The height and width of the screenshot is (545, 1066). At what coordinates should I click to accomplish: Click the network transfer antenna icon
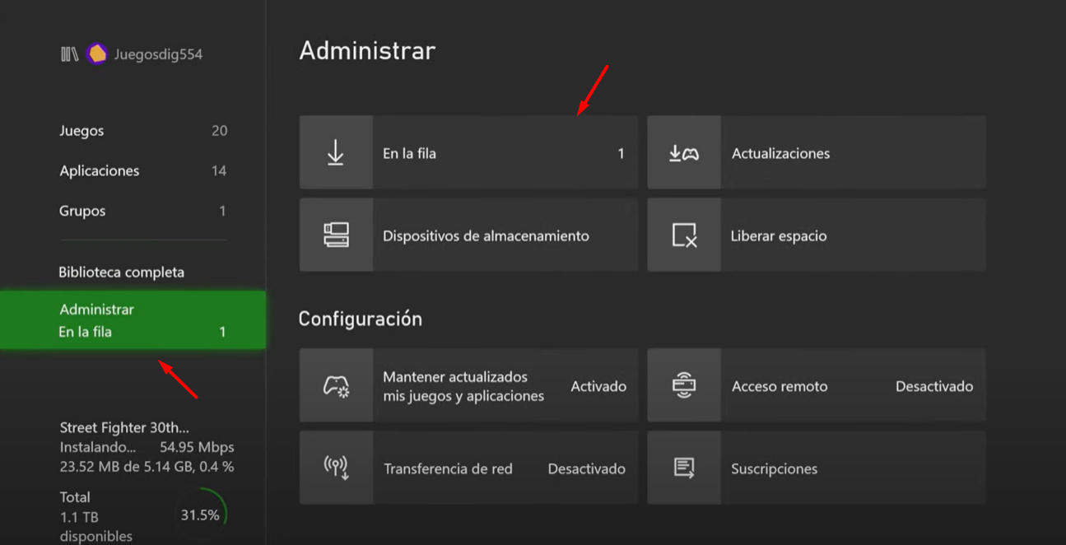[x=336, y=468]
